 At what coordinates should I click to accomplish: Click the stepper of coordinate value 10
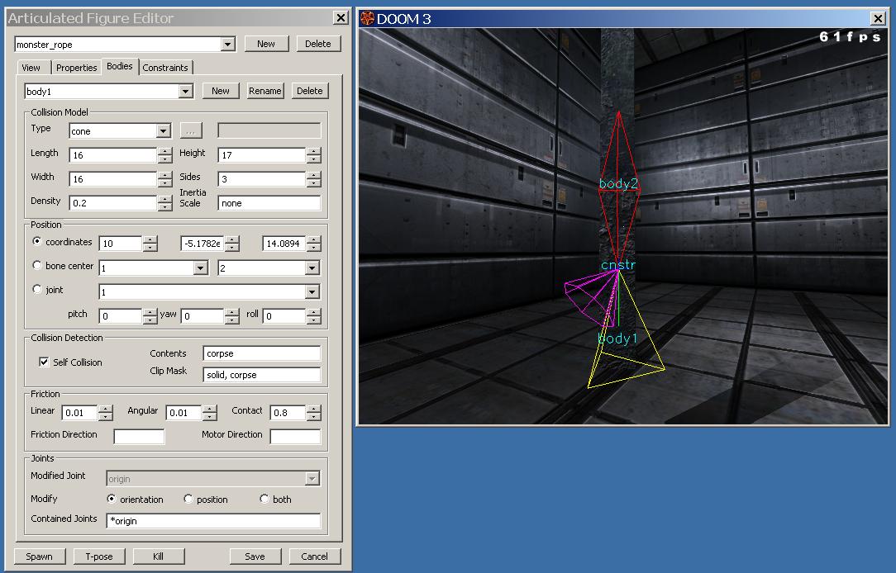coord(150,244)
